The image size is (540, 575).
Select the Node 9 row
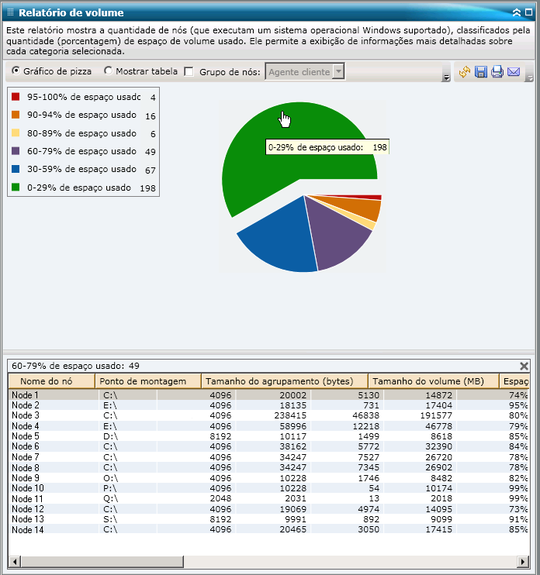coord(268,478)
